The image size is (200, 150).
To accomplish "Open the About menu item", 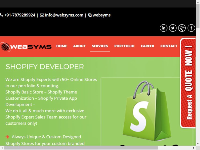I will tap(79, 46).
